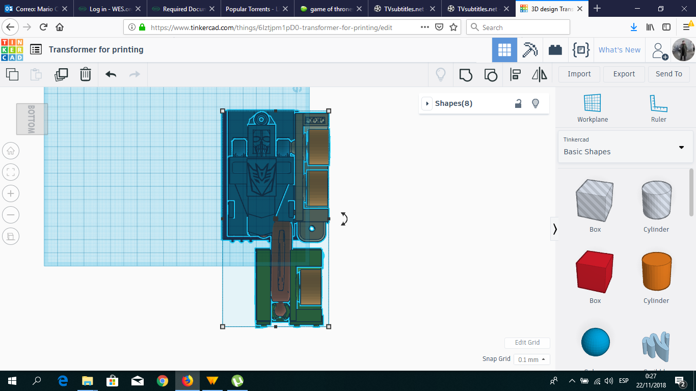Click the Edit Grid button

coord(527,343)
